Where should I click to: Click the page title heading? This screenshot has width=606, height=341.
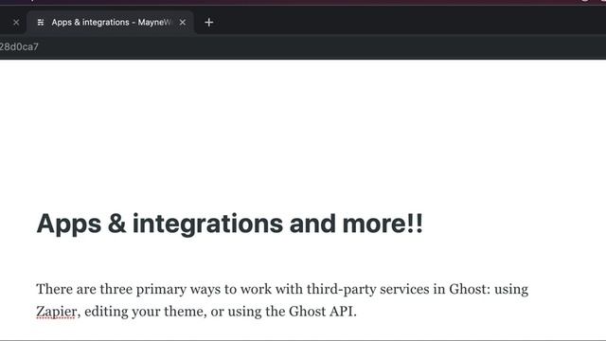pyautogui.click(x=229, y=224)
